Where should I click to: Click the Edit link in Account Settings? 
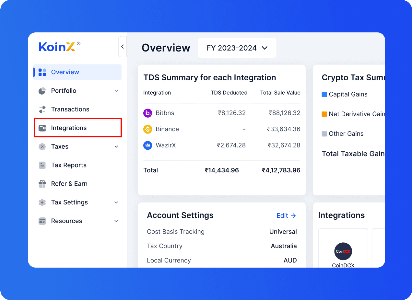point(286,216)
